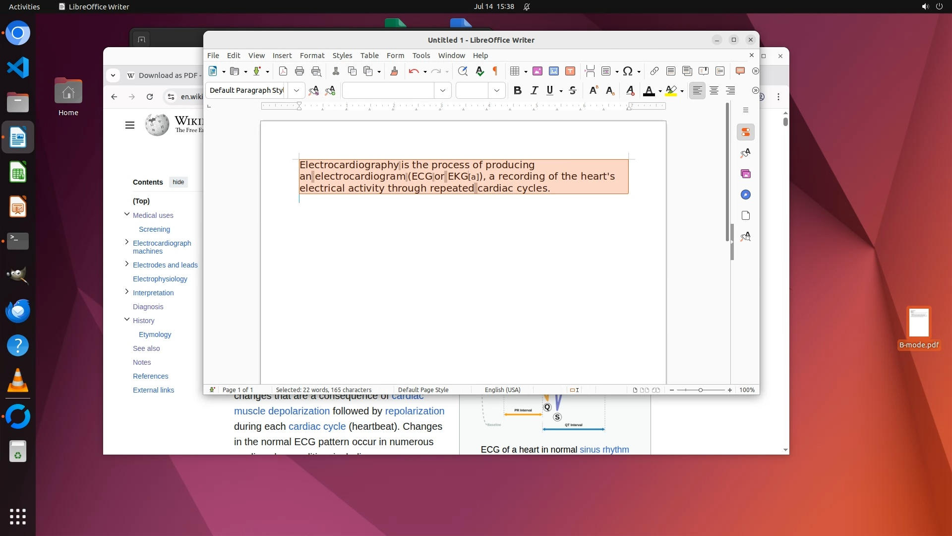Screen dimensions: 952x536
Task: Click the Clone Formatting paintbrush icon
Action: click(394, 71)
